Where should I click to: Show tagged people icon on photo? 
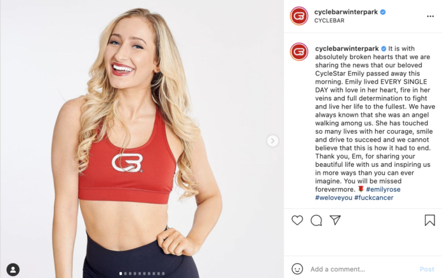(13, 270)
